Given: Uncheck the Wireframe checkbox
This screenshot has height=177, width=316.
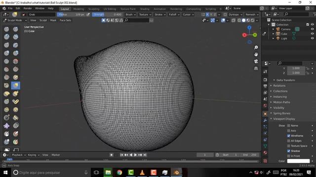Looking at the screenshot, I should tap(288, 136).
